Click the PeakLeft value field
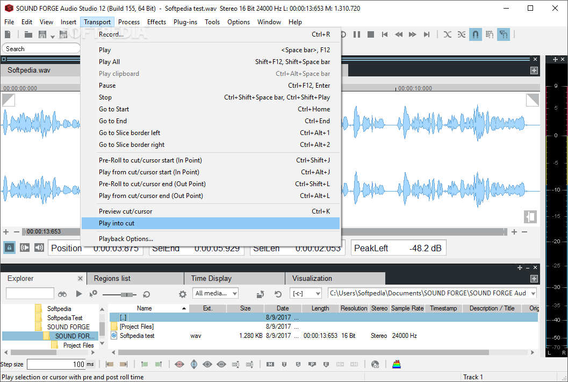This screenshot has width=568, height=382. coord(398,248)
